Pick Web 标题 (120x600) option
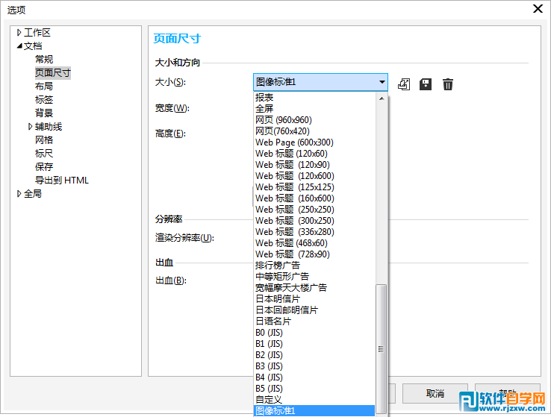The height and width of the screenshot is (417, 551). [314, 176]
